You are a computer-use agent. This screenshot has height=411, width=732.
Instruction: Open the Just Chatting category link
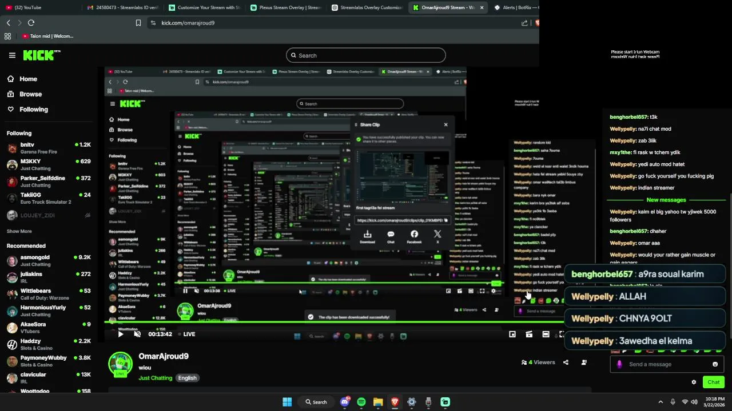pyautogui.click(x=155, y=378)
